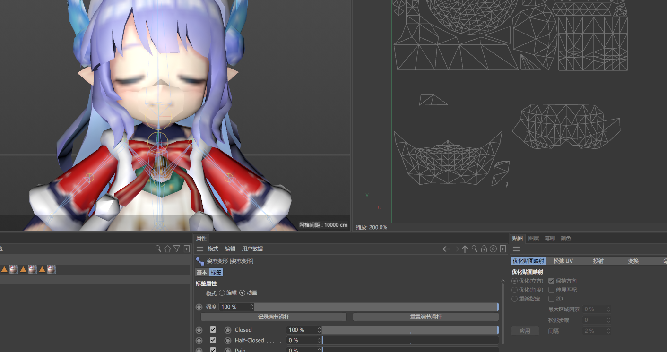Click the Pose Morph tag icon in header
Image resolution: width=667 pixels, height=352 pixels.
[x=200, y=261]
